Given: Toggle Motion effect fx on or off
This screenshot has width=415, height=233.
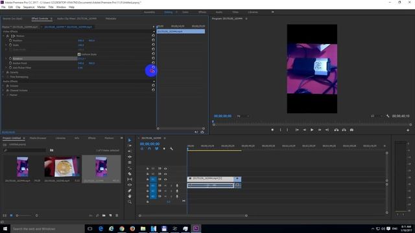Looking at the screenshot, I should (x=8, y=36).
